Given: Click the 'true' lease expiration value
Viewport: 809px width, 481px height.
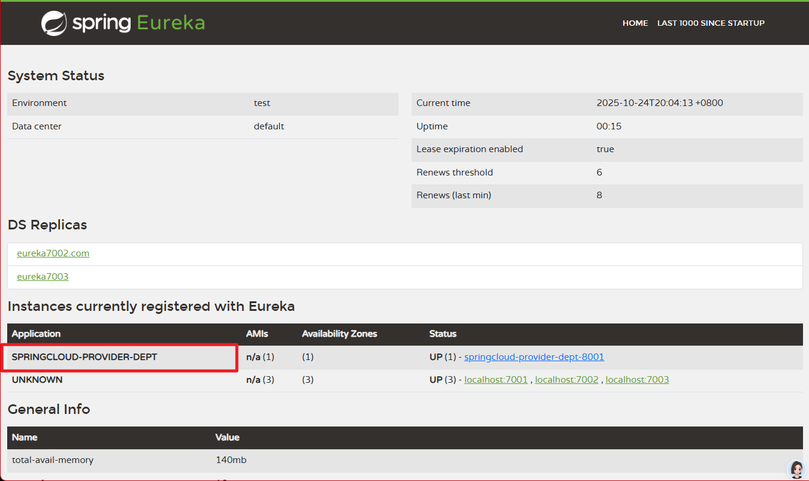Looking at the screenshot, I should (x=605, y=149).
